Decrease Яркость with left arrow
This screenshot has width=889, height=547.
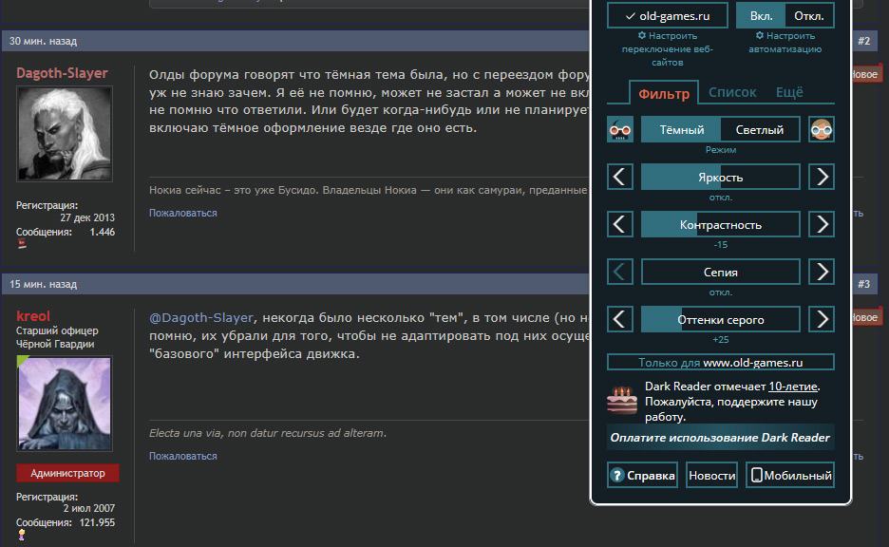point(619,177)
